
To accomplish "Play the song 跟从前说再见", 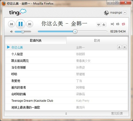I will pos(20,61).
